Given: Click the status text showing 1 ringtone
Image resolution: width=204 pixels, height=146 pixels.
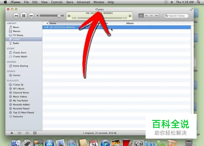Looking at the screenshot, I should [100, 133].
